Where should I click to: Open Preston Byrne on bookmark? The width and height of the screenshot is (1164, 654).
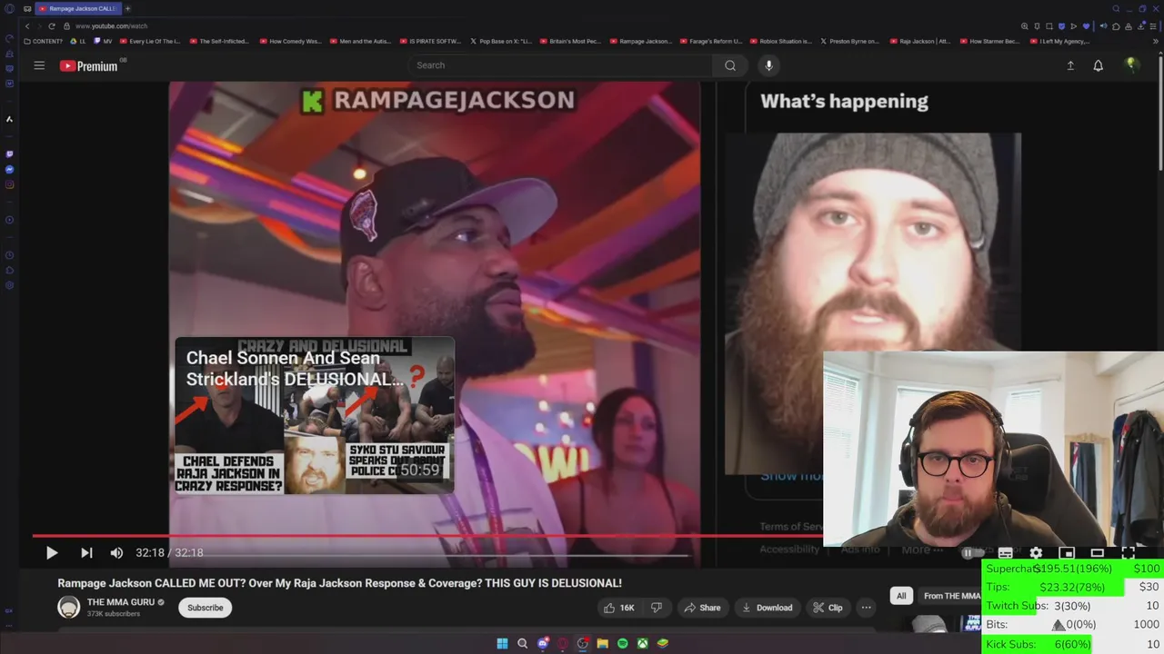point(850,41)
